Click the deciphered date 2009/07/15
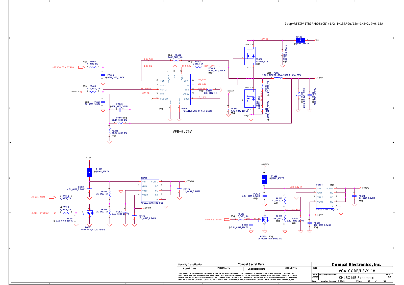 291,268
